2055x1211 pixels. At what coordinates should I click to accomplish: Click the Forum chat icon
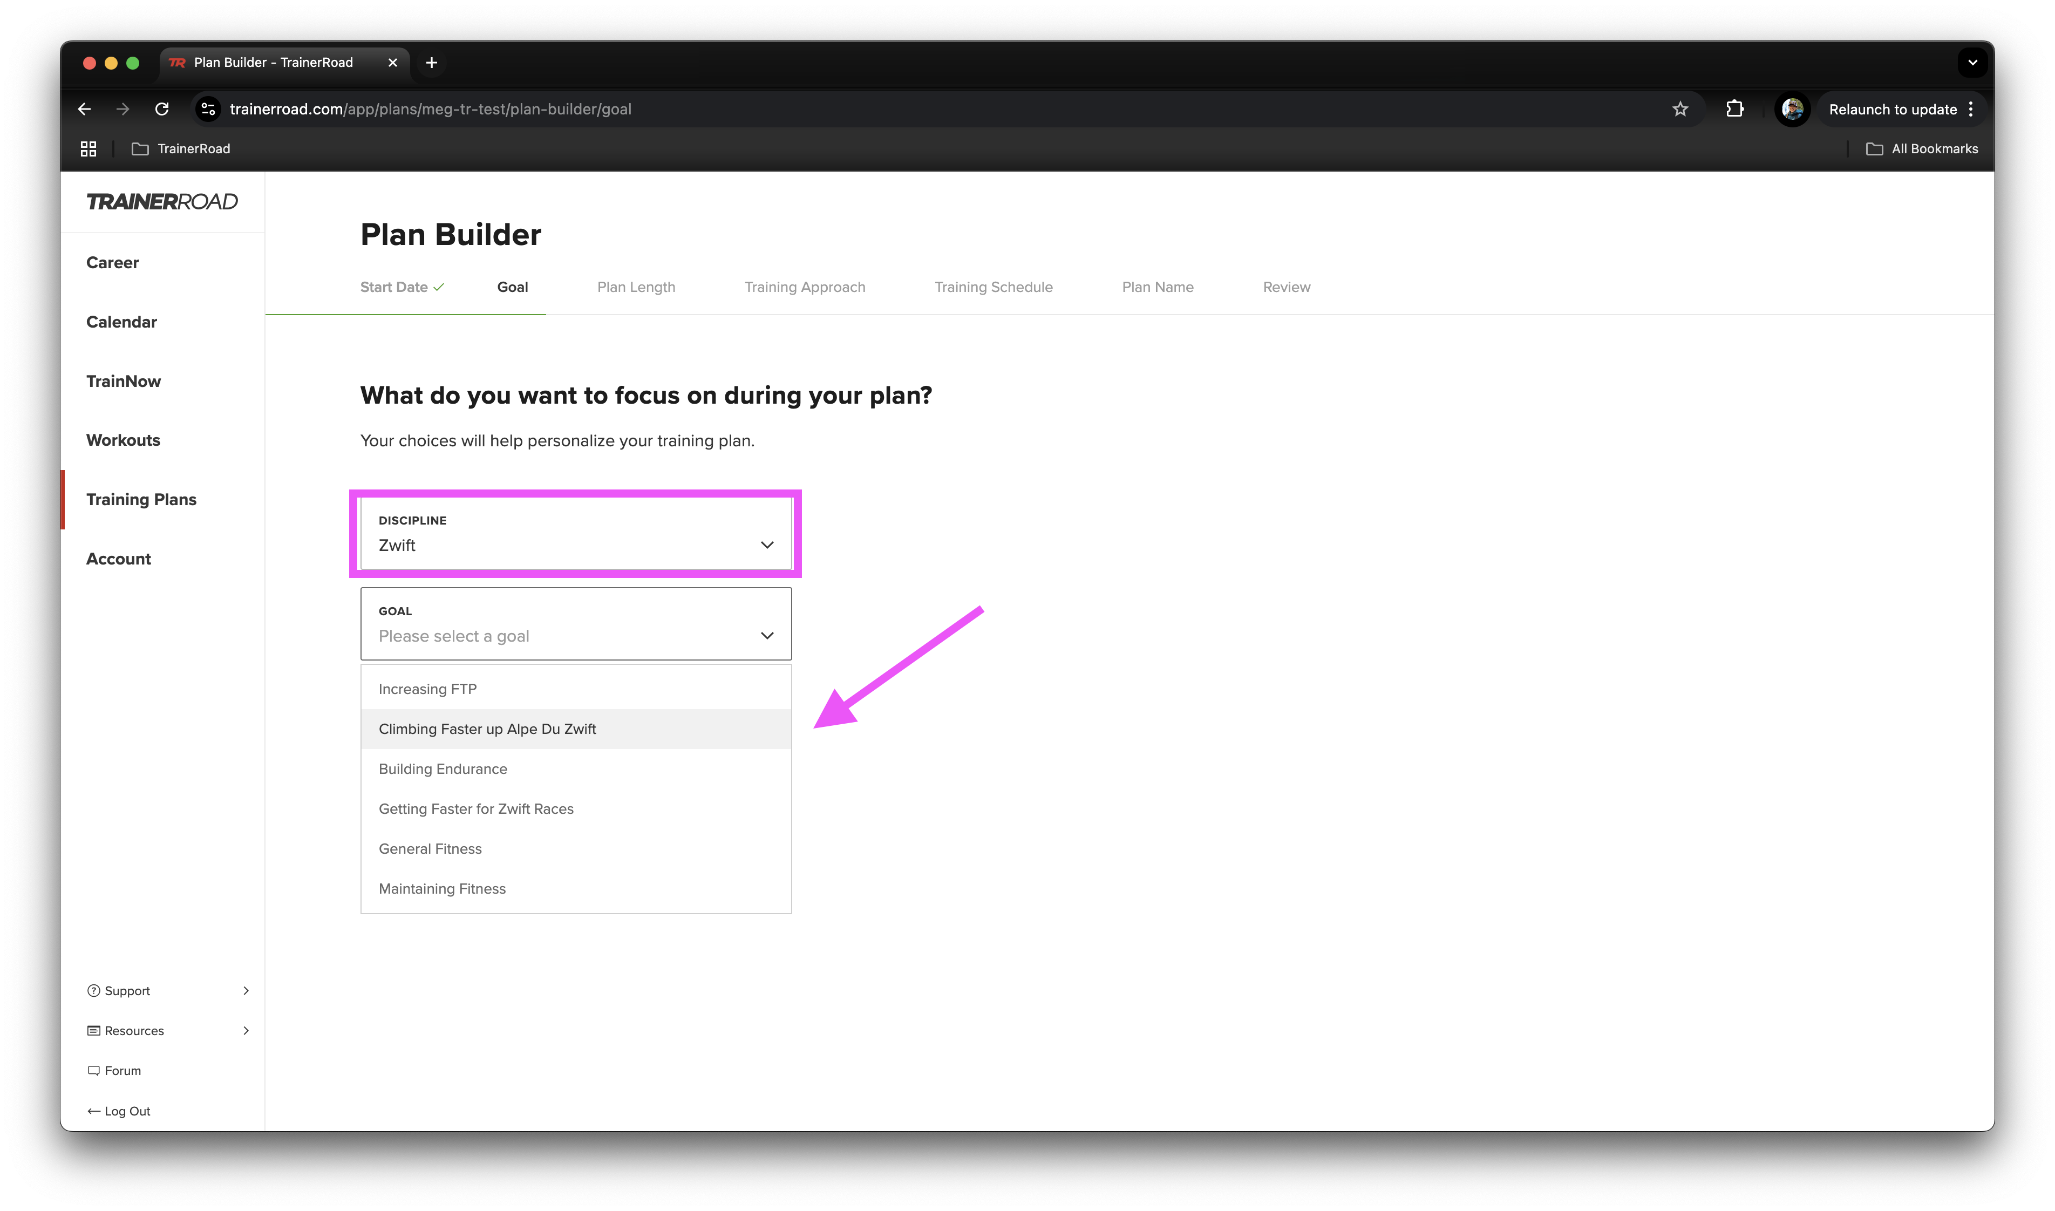click(94, 1071)
